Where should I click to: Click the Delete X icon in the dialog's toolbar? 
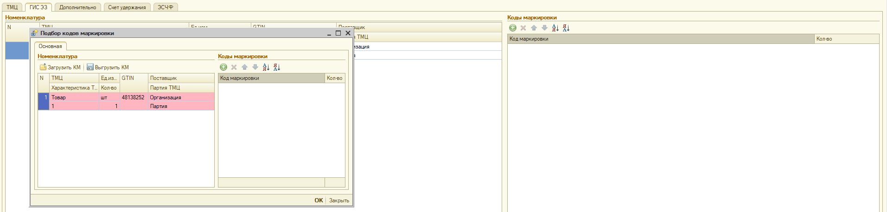click(x=234, y=67)
